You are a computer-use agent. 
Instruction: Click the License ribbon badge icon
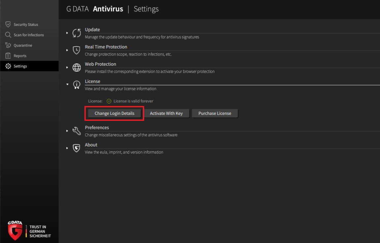[x=77, y=85]
